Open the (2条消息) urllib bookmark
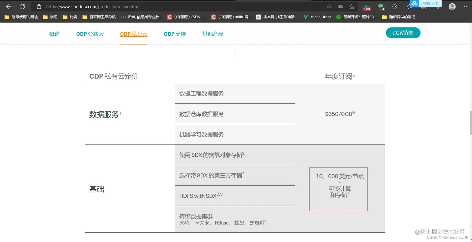Viewport: 472px width, 242px height. (231, 17)
